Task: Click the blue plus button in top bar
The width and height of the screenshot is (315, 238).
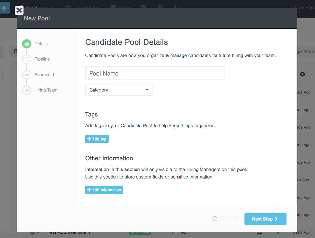Action: point(4,8)
